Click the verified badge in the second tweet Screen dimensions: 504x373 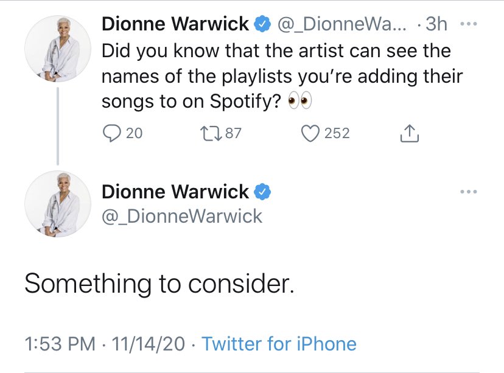262,192
